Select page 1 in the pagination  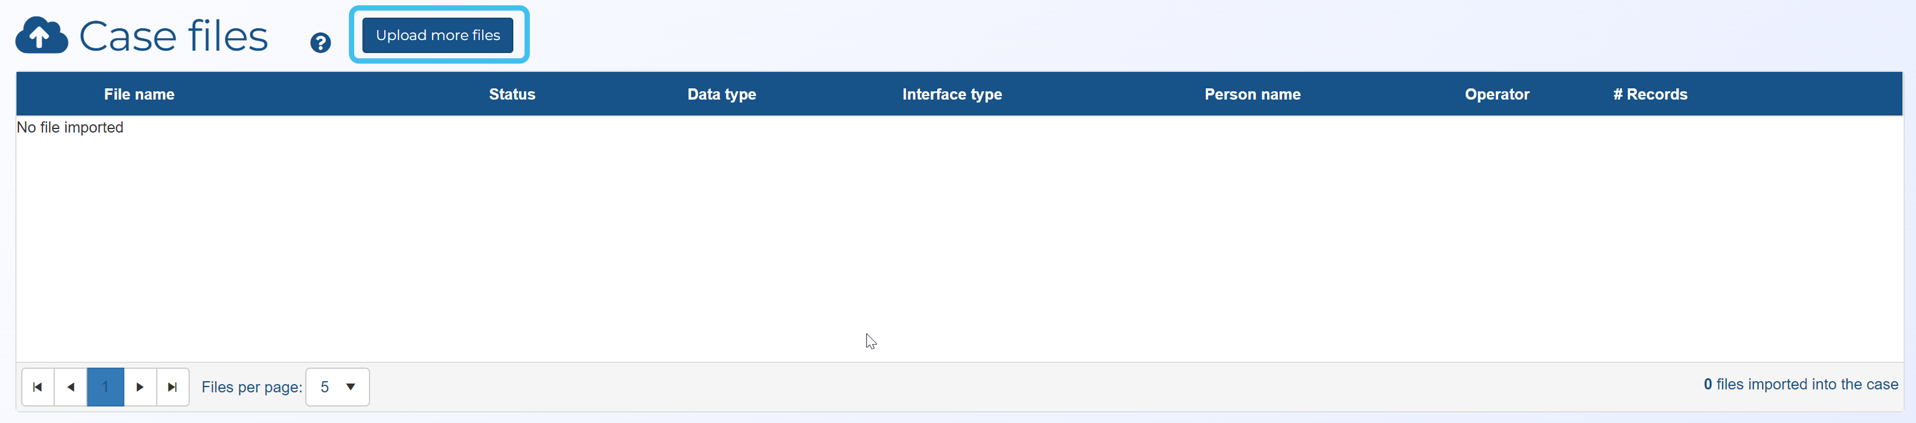pos(105,386)
